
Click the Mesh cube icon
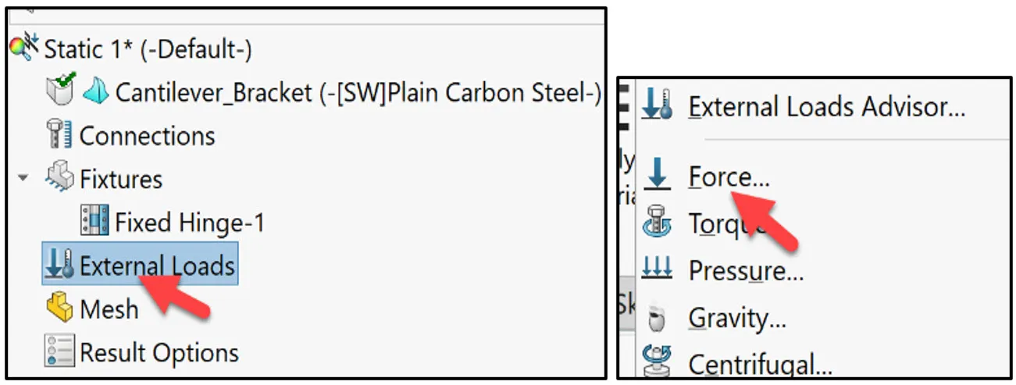[x=60, y=308]
